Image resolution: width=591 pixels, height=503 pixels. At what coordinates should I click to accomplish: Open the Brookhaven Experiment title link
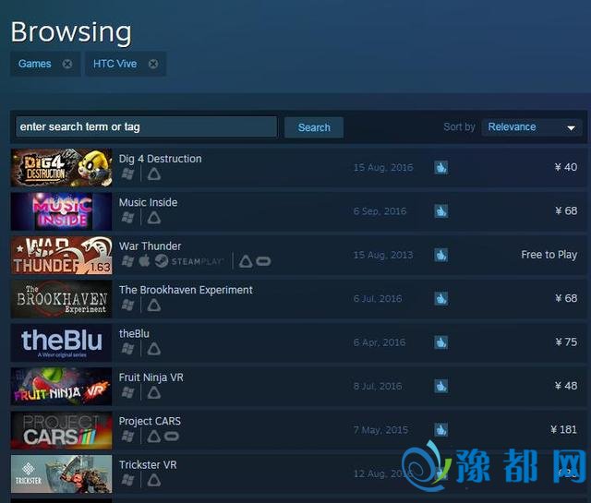pos(186,290)
